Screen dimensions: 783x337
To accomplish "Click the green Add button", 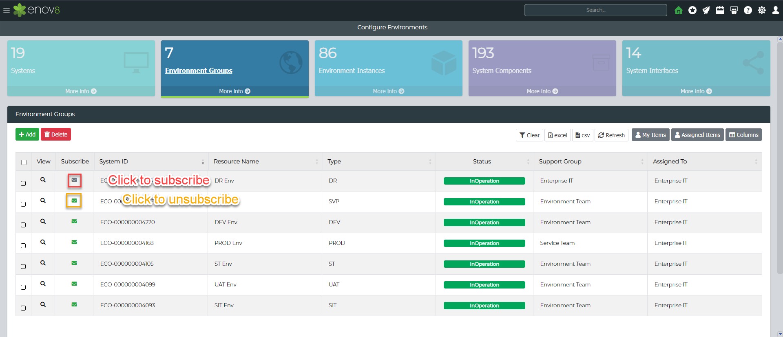I will 27,134.
